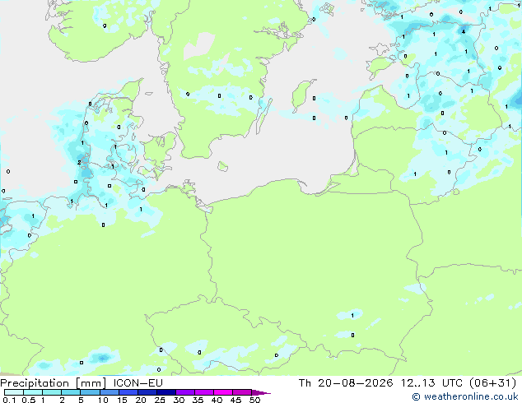Viewport: 522px width, 403px height.
Task: Click the above-50 arrow tip of legend
Action: [261, 392]
